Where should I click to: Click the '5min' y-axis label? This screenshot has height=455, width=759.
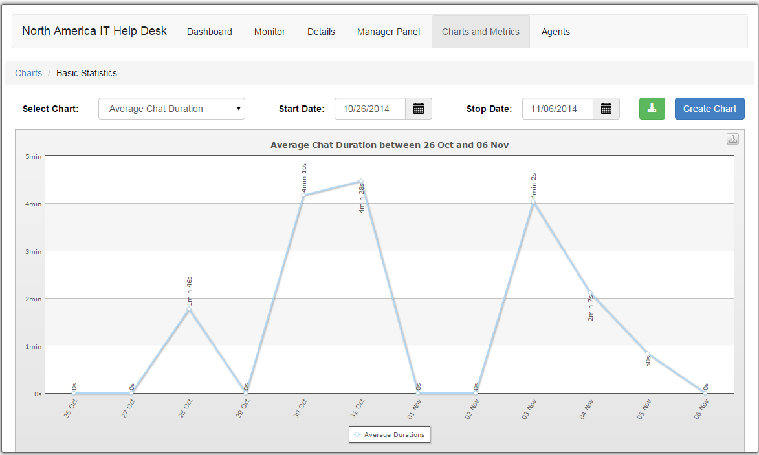34,156
